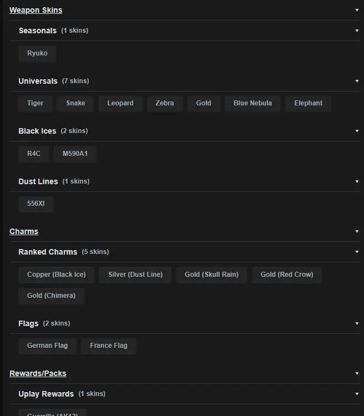Pick the Gold (Chimera) ranked charm
This screenshot has width=364, height=416.
51,296
